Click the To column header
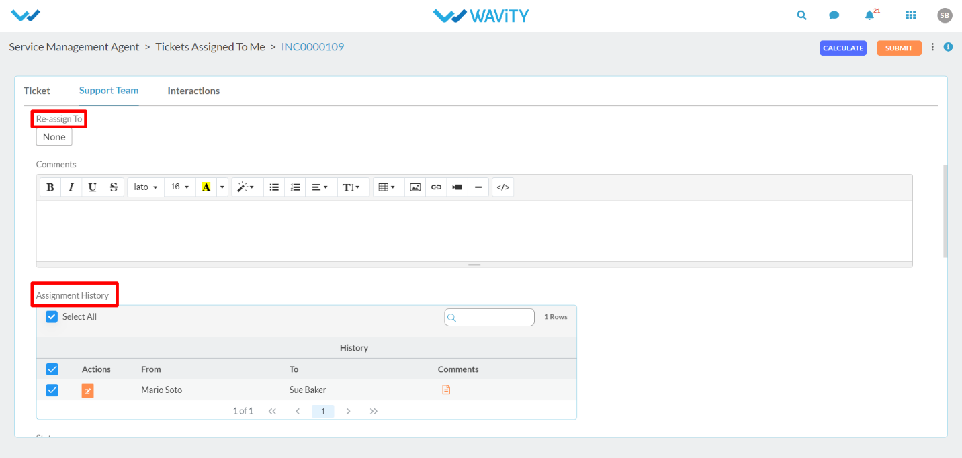This screenshot has width=962, height=458. coord(294,369)
